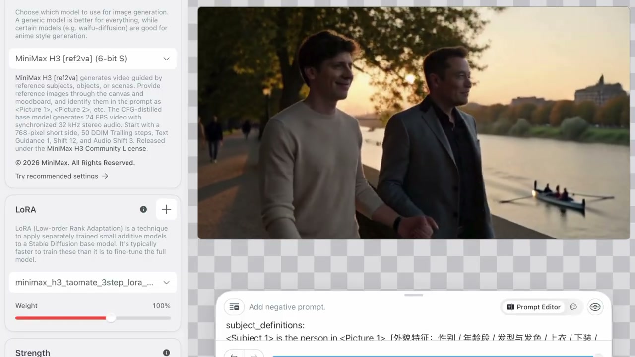
Task: Show LoRA info tooltip icon
Action: (143, 210)
